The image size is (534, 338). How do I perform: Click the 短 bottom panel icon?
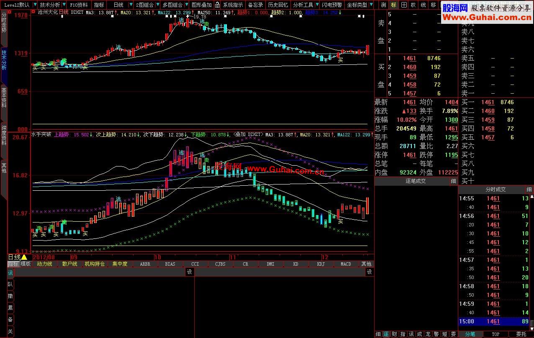click(x=444, y=334)
